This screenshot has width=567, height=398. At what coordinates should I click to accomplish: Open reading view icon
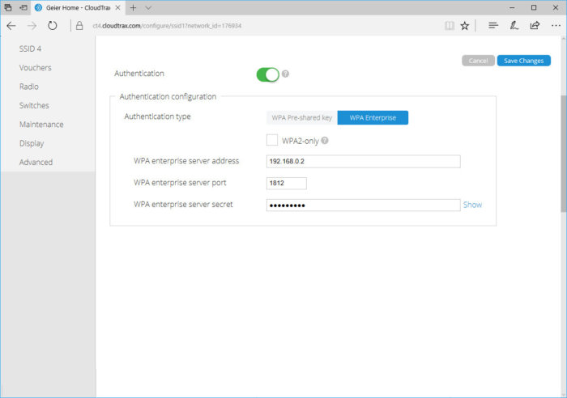(449, 26)
